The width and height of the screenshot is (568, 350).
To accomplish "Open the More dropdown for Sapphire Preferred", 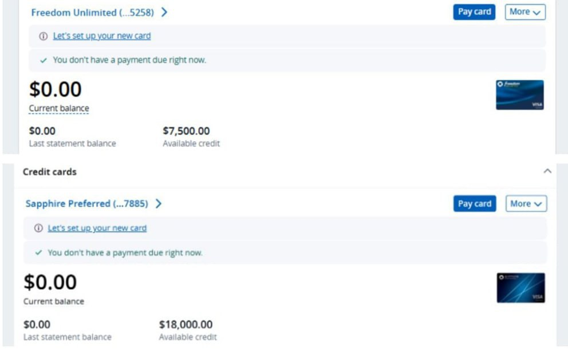I will click(x=526, y=203).
